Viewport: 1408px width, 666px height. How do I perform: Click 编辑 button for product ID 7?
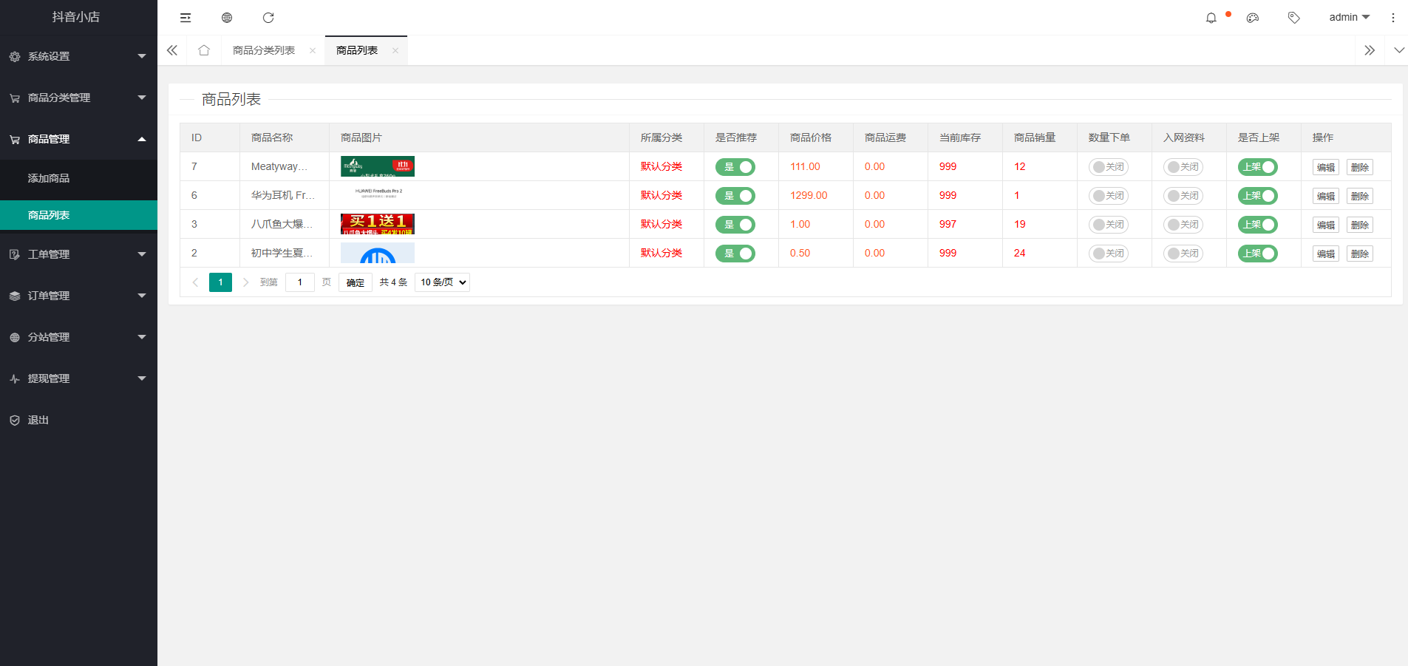[1325, 167]
